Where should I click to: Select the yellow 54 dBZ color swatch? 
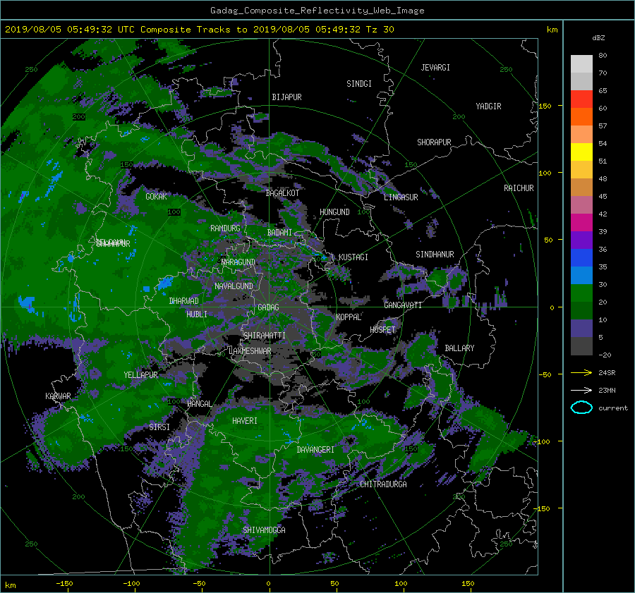point(581,152)
